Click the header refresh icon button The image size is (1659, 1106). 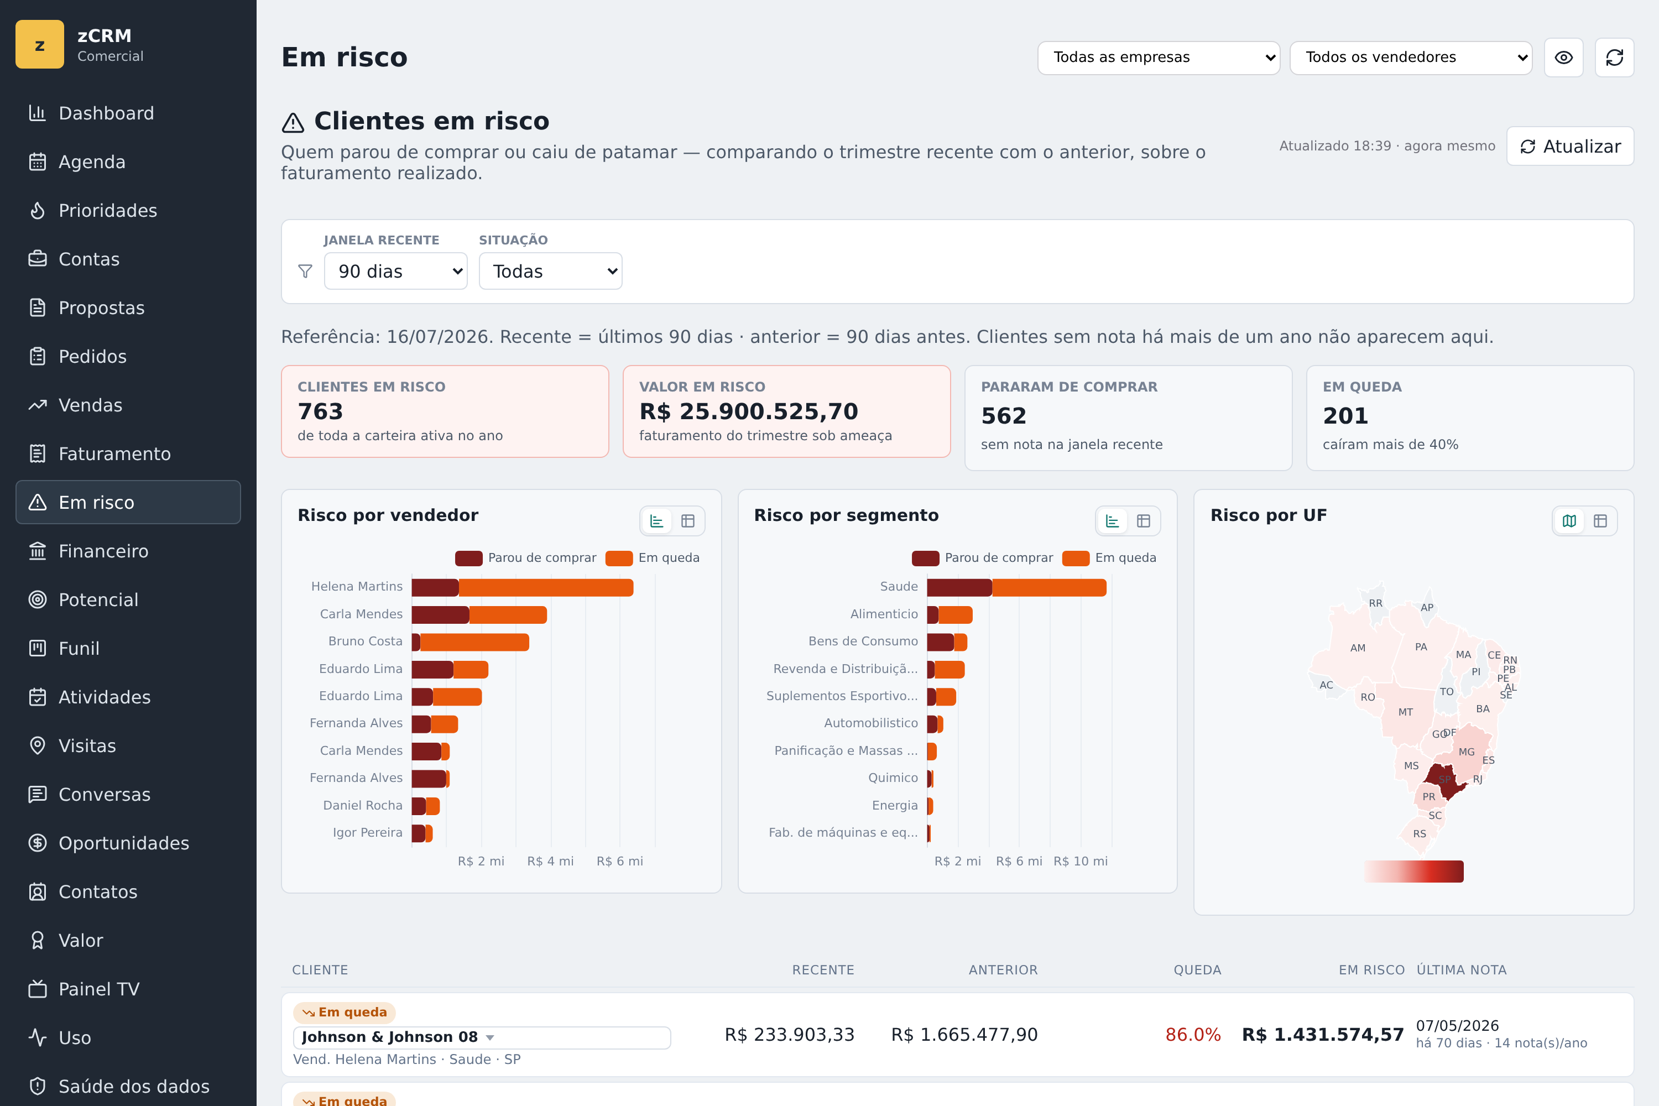point(1615,57)
